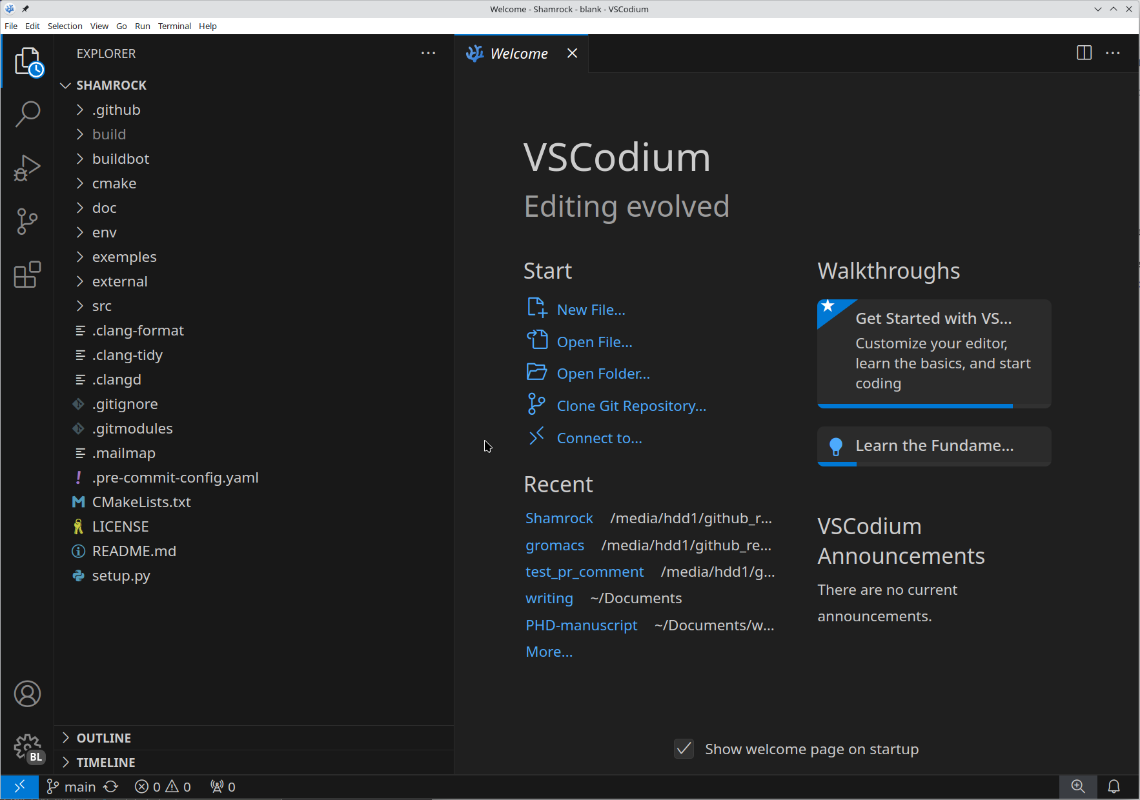Open the Explorer view in activity bar
The height and width of the screenshot is (800, 1140).
pyautogui.click(x=28, y=61)
